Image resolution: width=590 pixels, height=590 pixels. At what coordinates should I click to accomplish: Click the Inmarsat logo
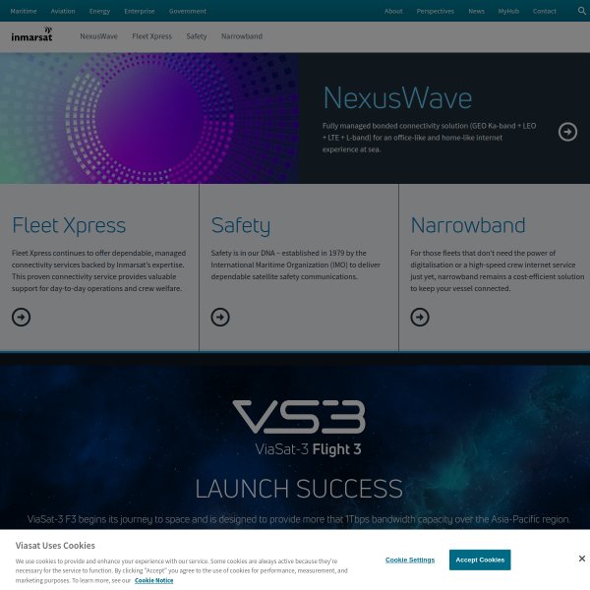31,33
